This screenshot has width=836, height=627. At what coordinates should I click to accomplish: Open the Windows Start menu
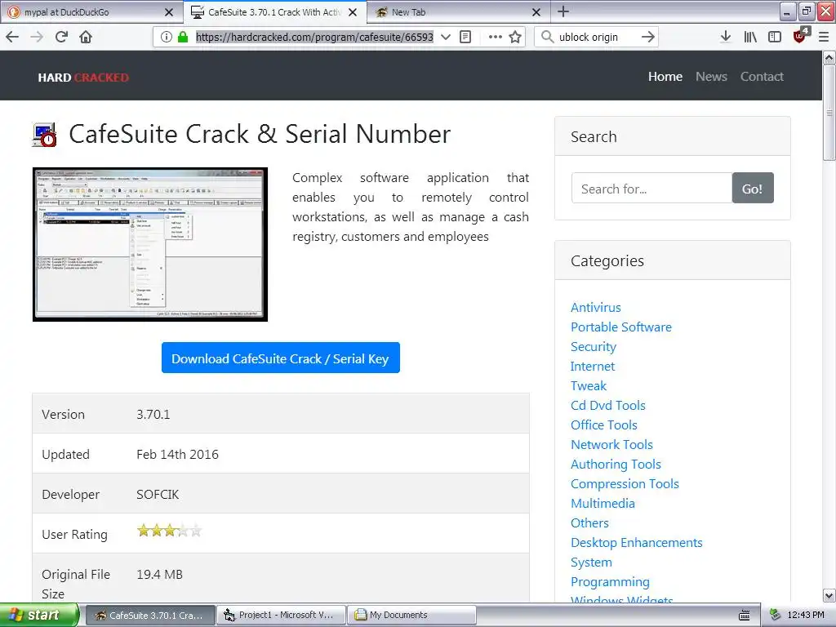39,615
